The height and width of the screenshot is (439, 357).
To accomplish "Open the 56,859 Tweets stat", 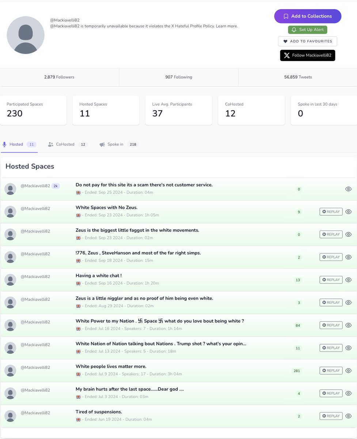I will (x=298, y=77).
